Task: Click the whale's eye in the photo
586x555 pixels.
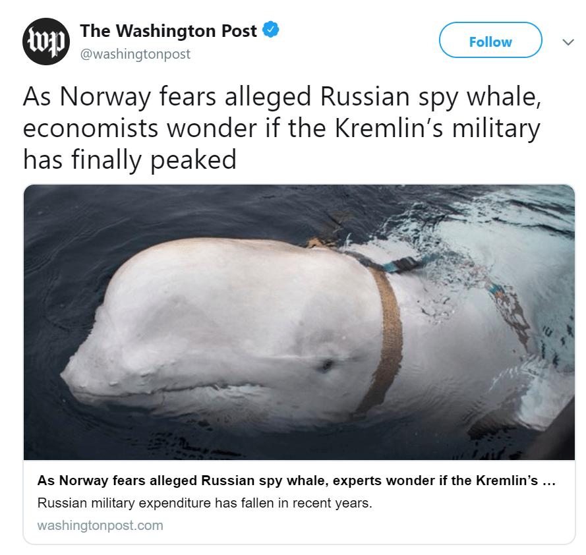Action: (326, 365)
